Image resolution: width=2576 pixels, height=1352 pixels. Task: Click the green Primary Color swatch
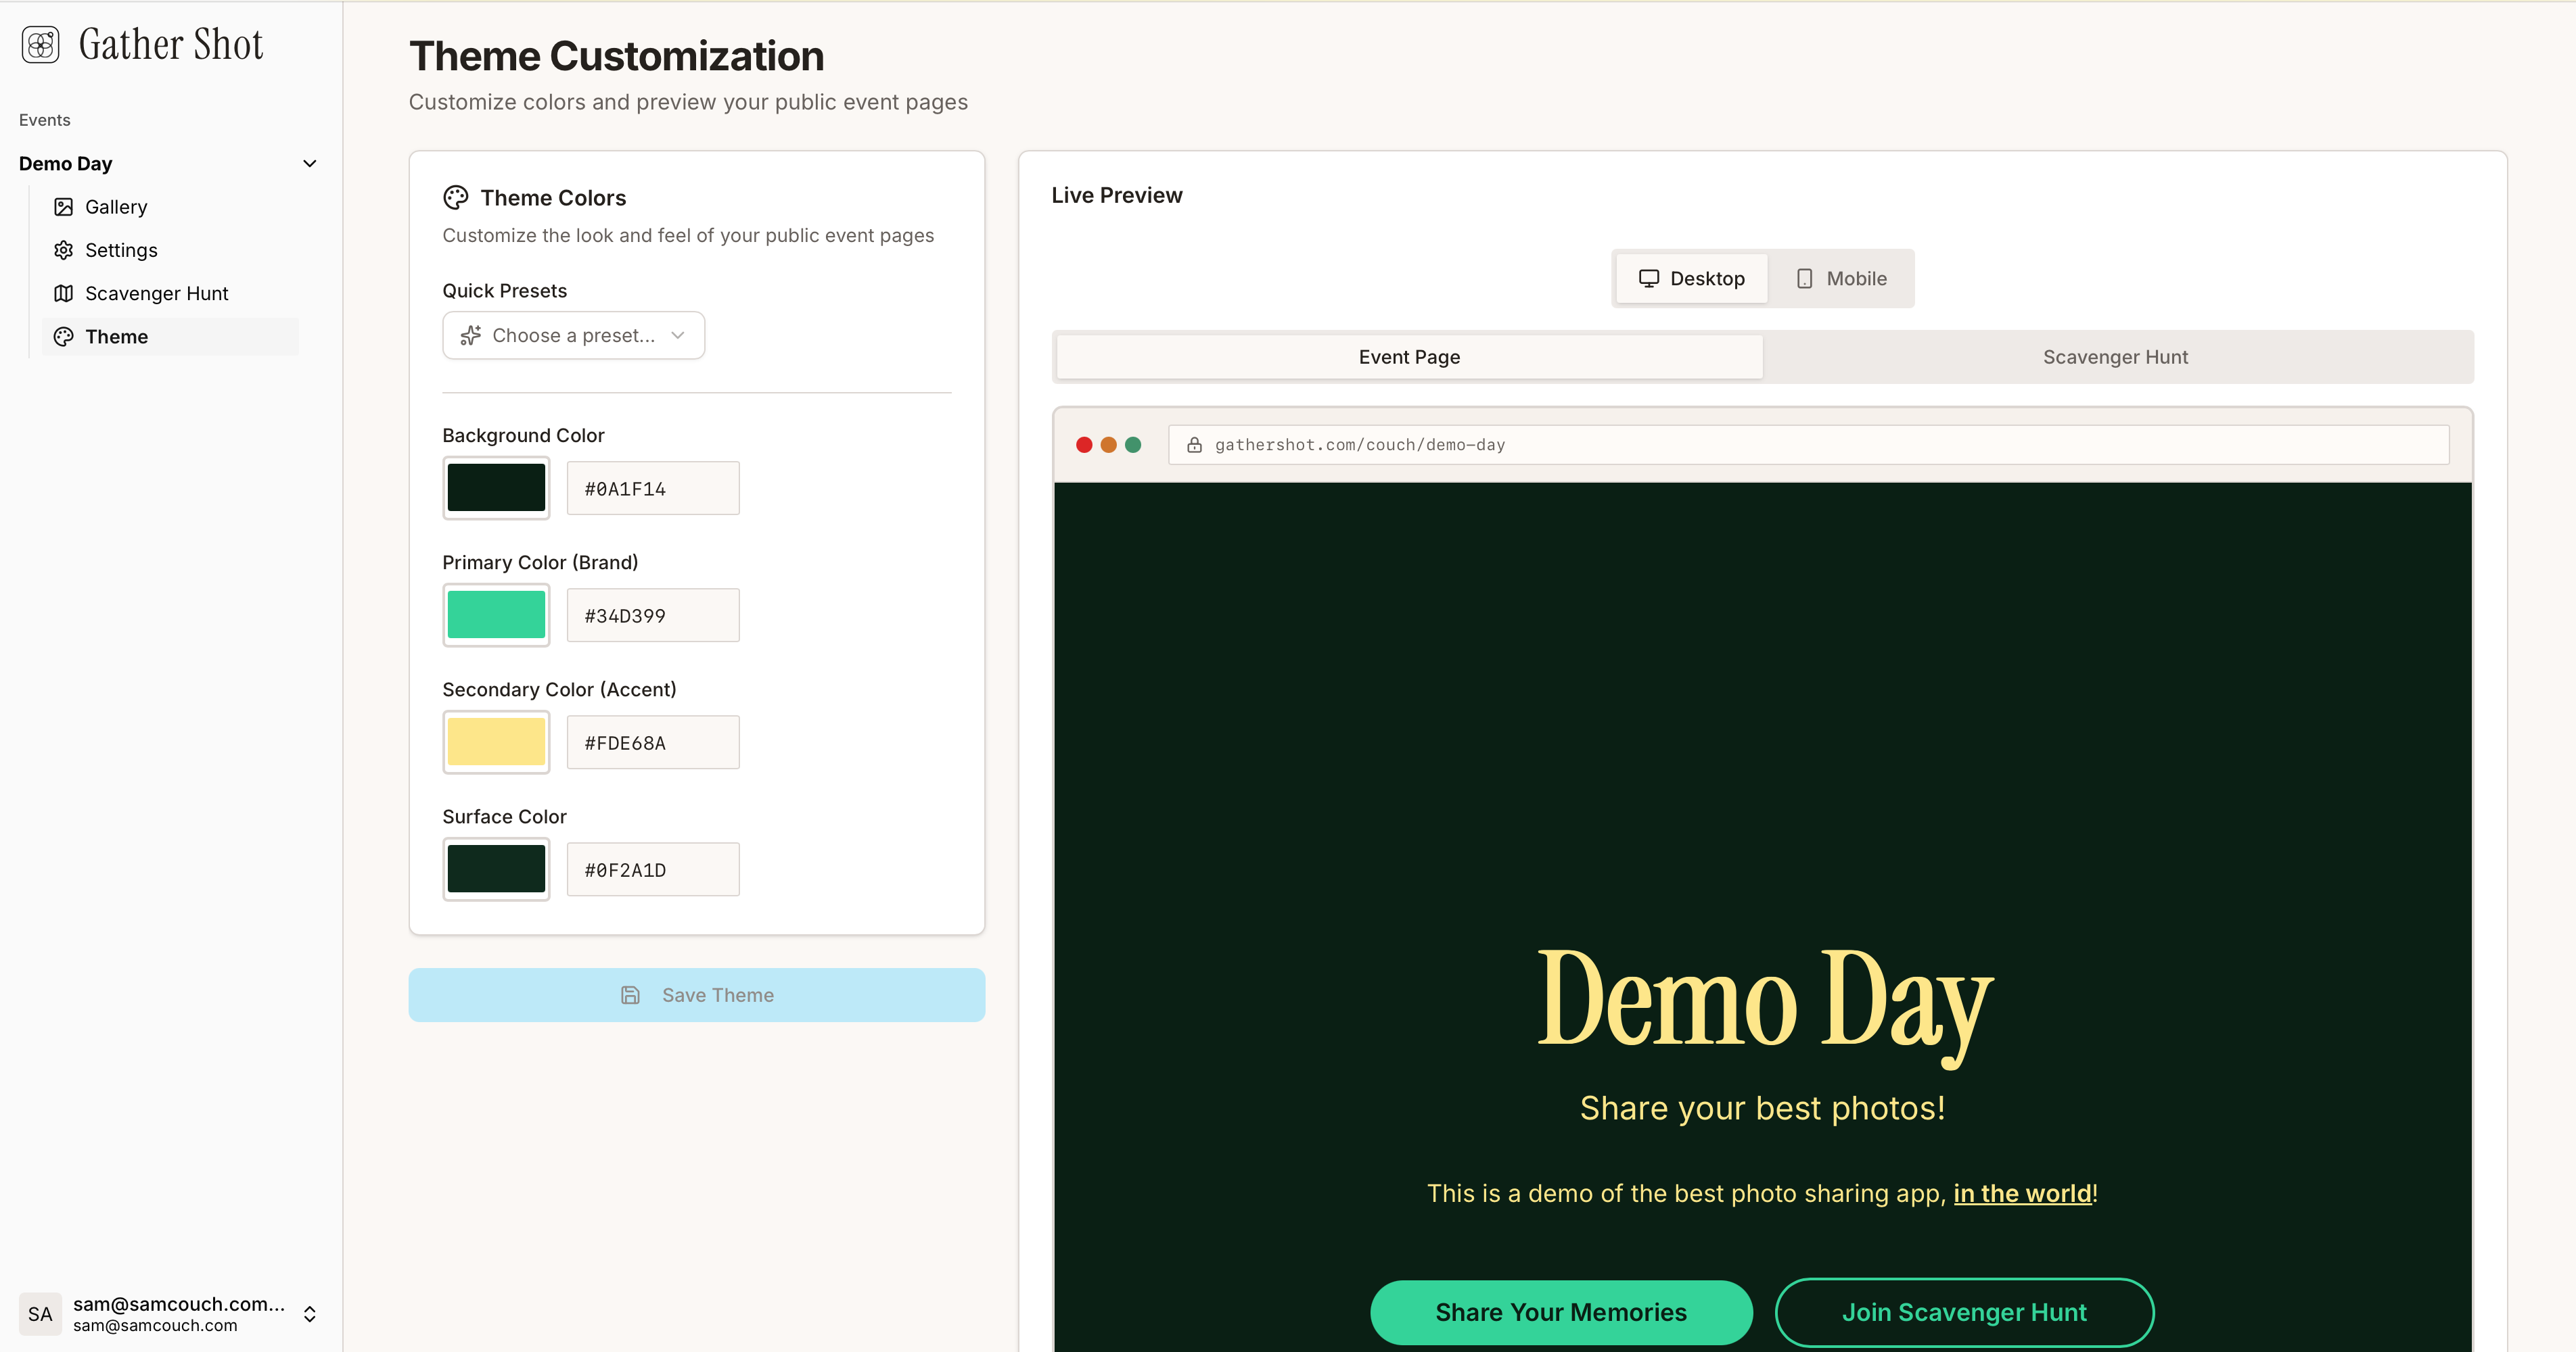point(496,614)
